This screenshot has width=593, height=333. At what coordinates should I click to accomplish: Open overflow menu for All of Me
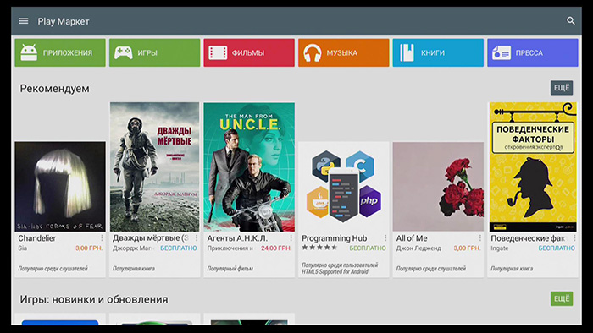click(480, 238)
